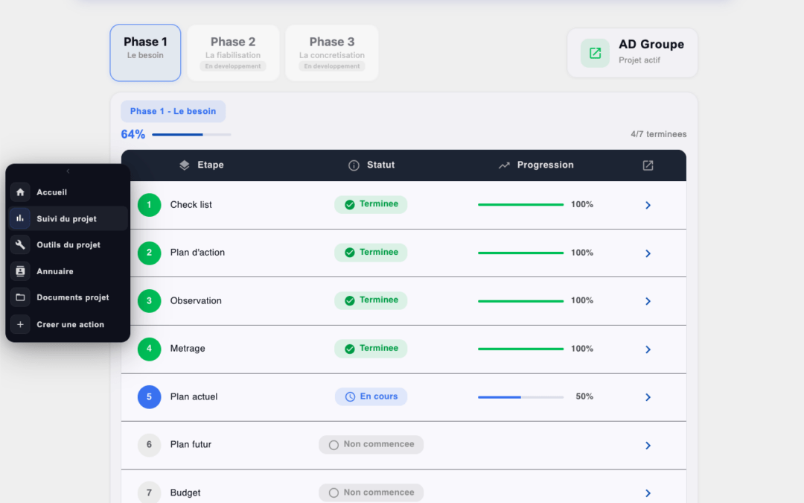The image size is (804, 503).
Task: Open Outils du projet in the sidebar
Action: tap(68, 245)
